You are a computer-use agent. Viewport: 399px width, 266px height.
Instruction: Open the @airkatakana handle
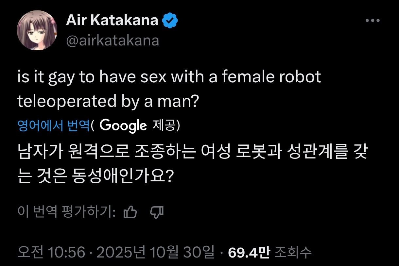tap(113, 41)
